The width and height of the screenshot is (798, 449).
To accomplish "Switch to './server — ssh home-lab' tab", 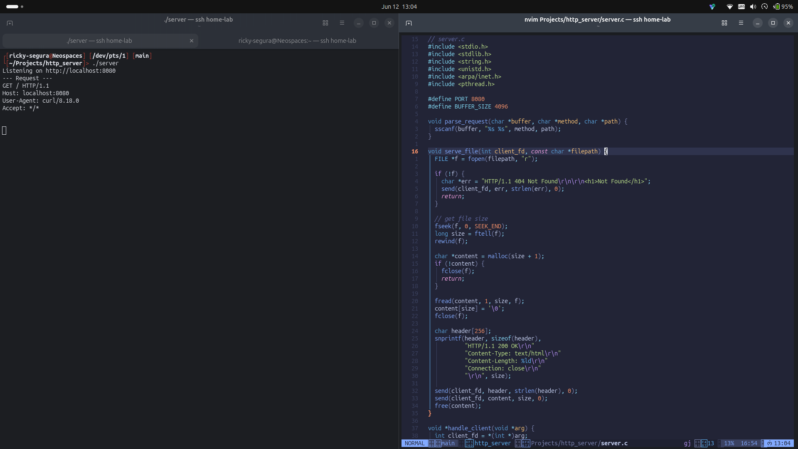I will tap(100, 41).
